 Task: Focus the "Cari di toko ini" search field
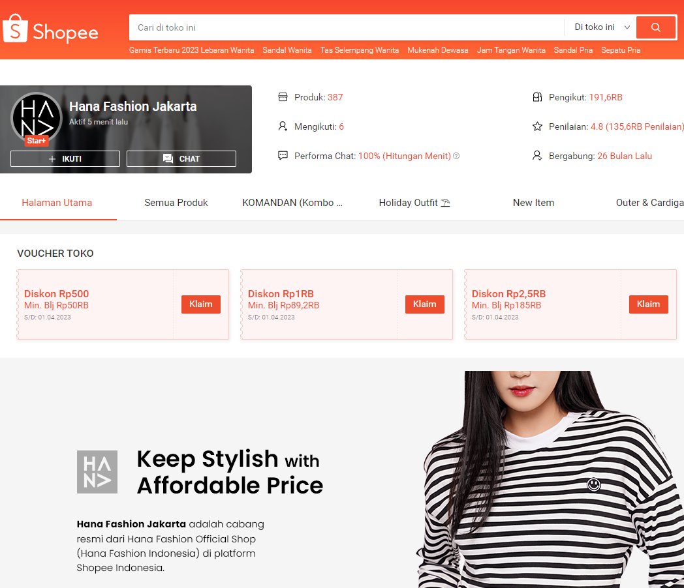click(347, 27)
